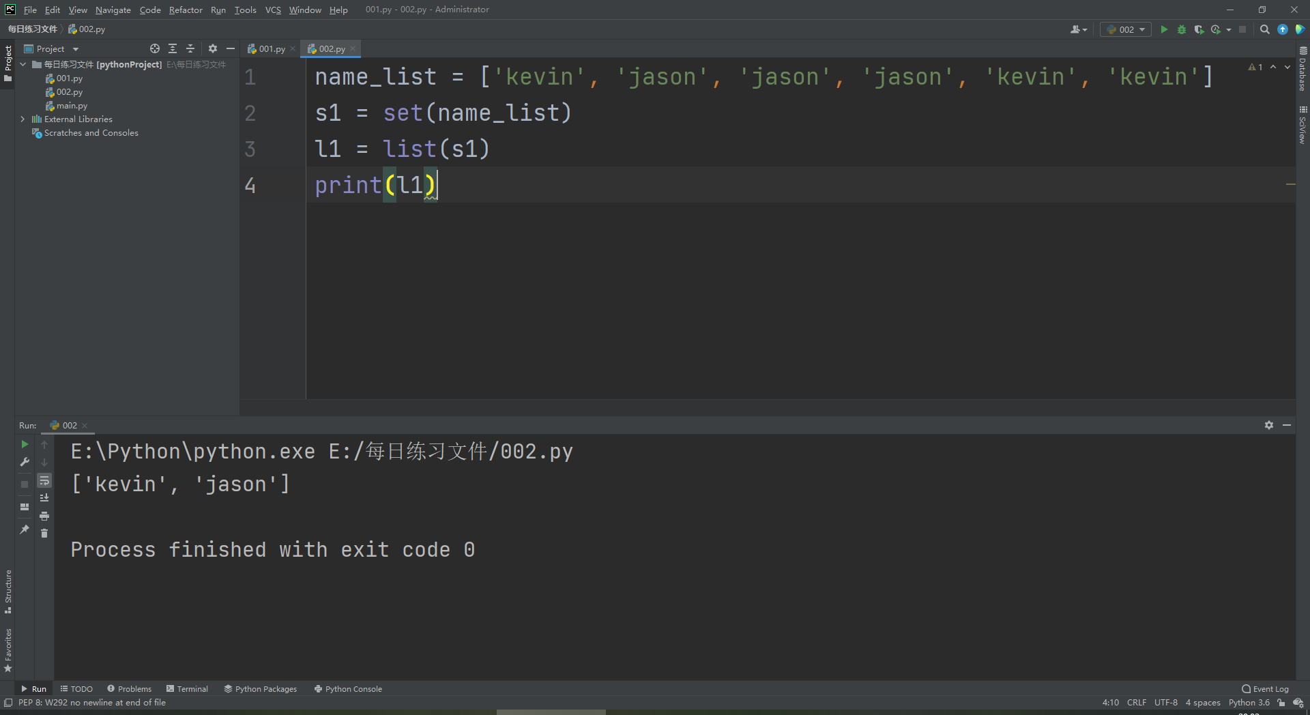Clear all console output with trash icon

pos(44,533)
